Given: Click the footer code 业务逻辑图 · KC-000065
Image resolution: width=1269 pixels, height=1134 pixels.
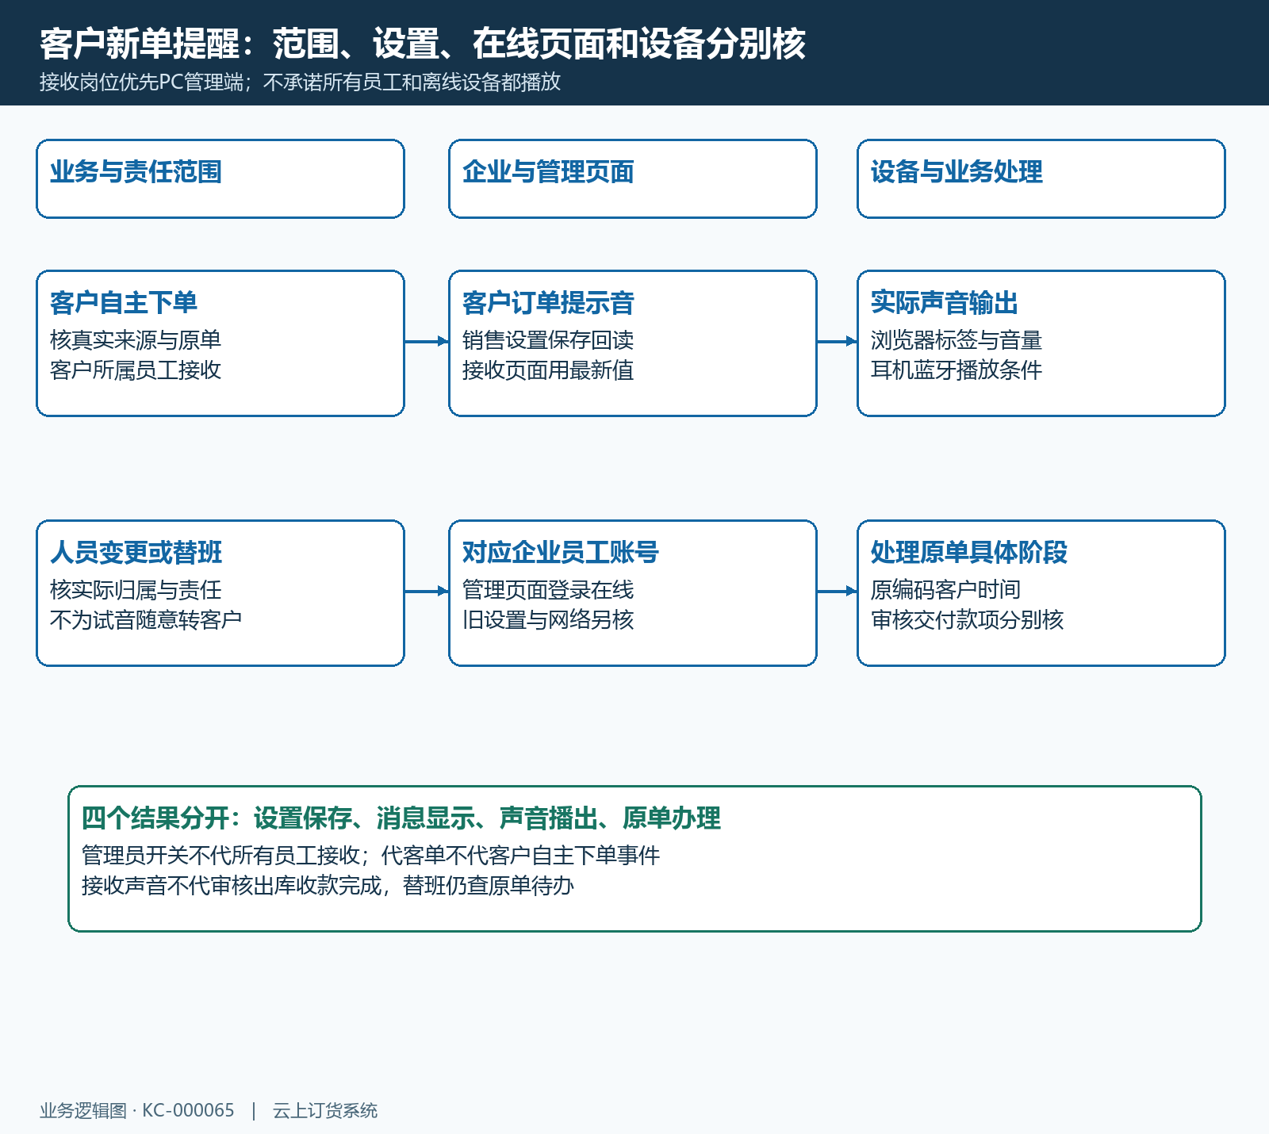Looking at the screenshot, I should tap(137, 1110).
